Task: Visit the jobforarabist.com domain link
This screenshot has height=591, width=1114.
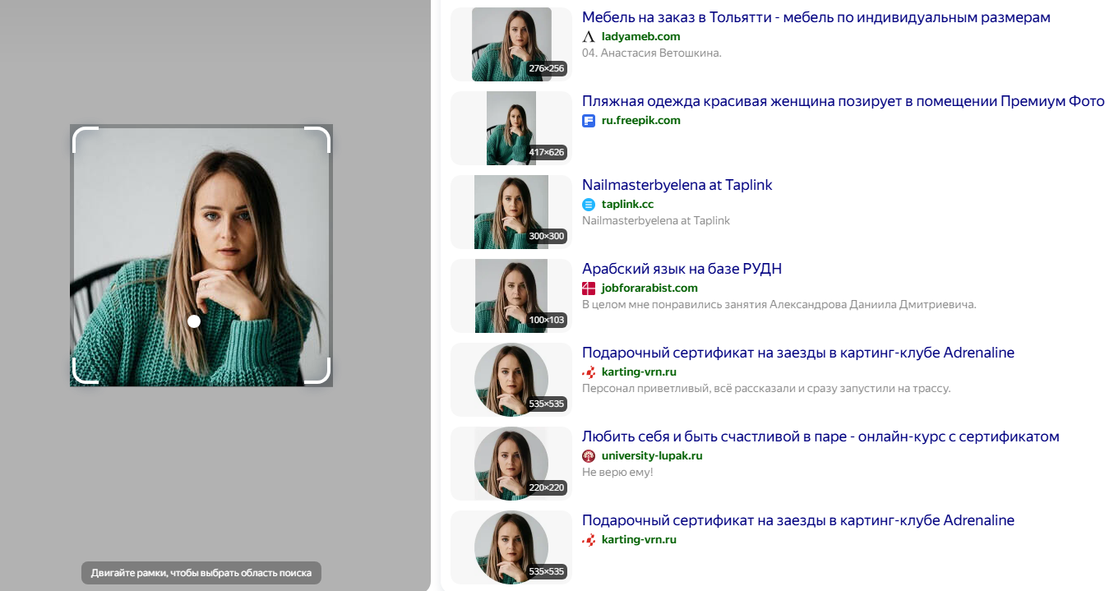Action: tap(649, 289)
